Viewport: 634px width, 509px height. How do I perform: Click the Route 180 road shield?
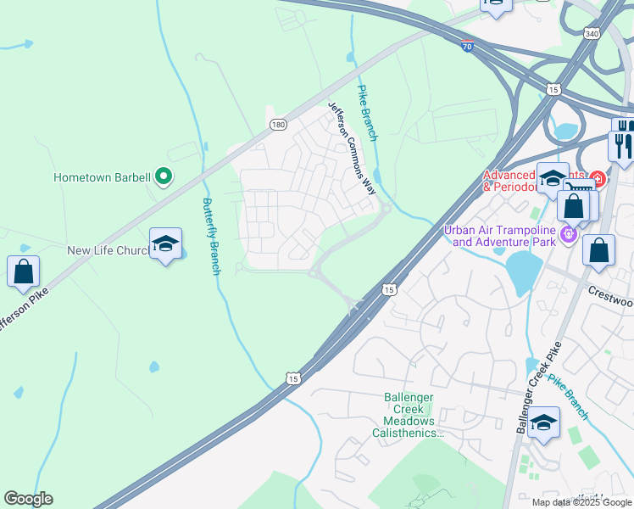pyautogui.click(x=279, y=125)
